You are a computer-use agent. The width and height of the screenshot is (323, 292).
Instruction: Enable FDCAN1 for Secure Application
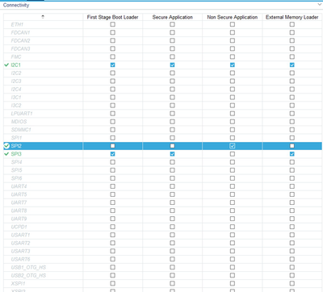[x=172, y=32]
